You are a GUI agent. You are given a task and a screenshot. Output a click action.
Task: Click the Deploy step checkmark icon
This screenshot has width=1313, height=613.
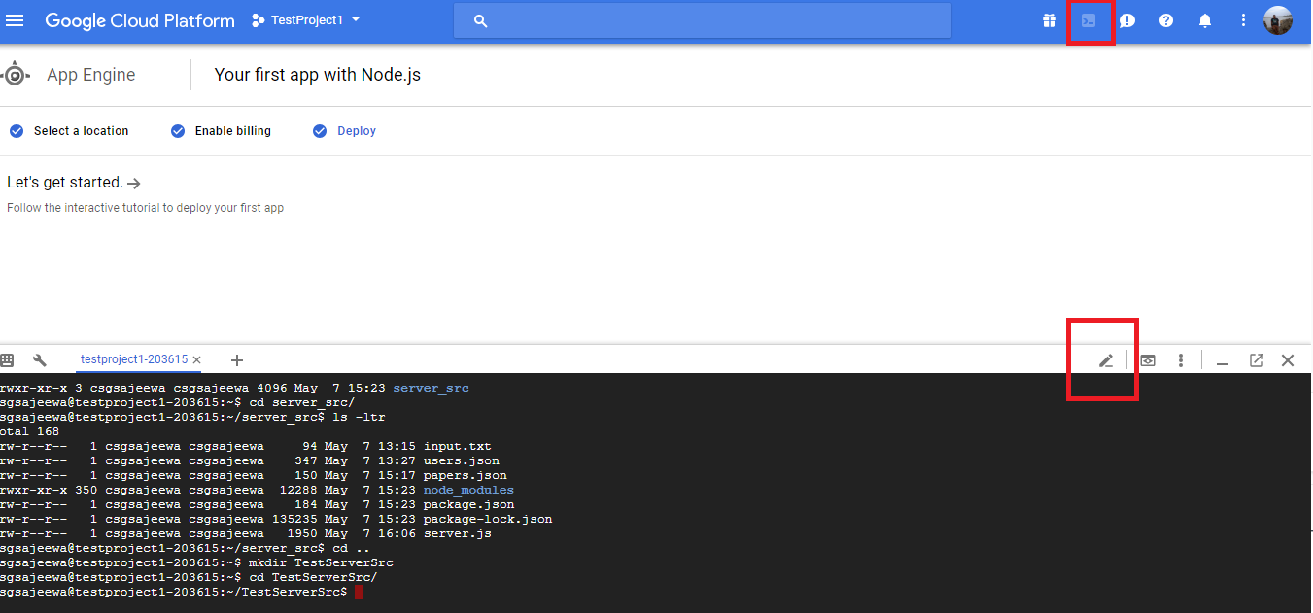click(x=320, y=131)
